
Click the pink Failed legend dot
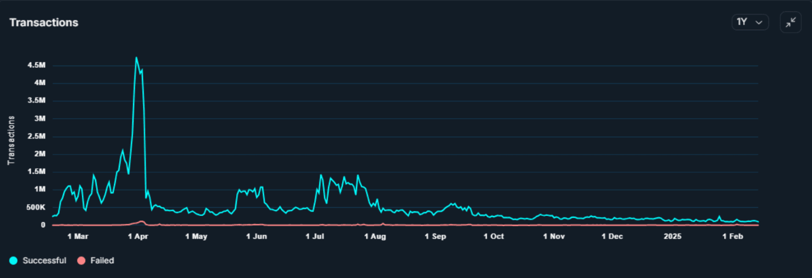81,260
